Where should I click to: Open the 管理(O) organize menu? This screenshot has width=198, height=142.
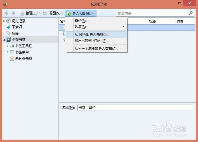tap(33, 13)
